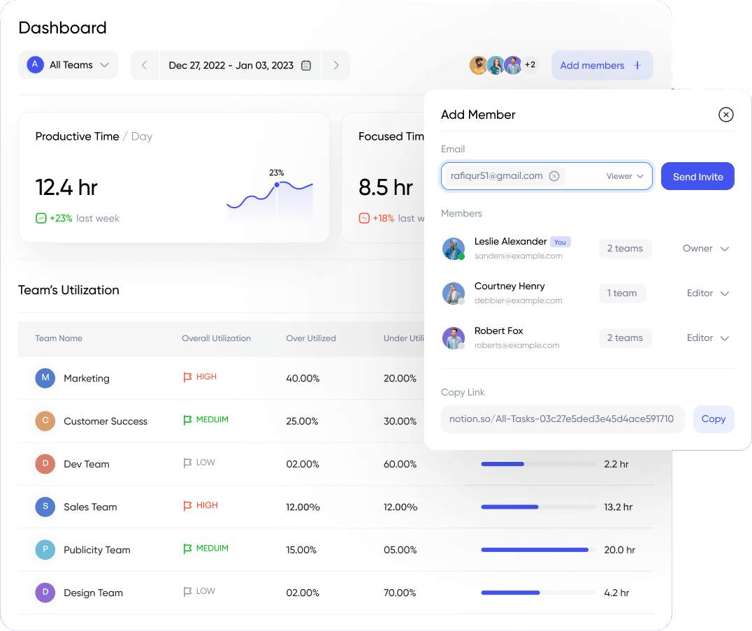Sort by Team Name column header

(59, 338)
